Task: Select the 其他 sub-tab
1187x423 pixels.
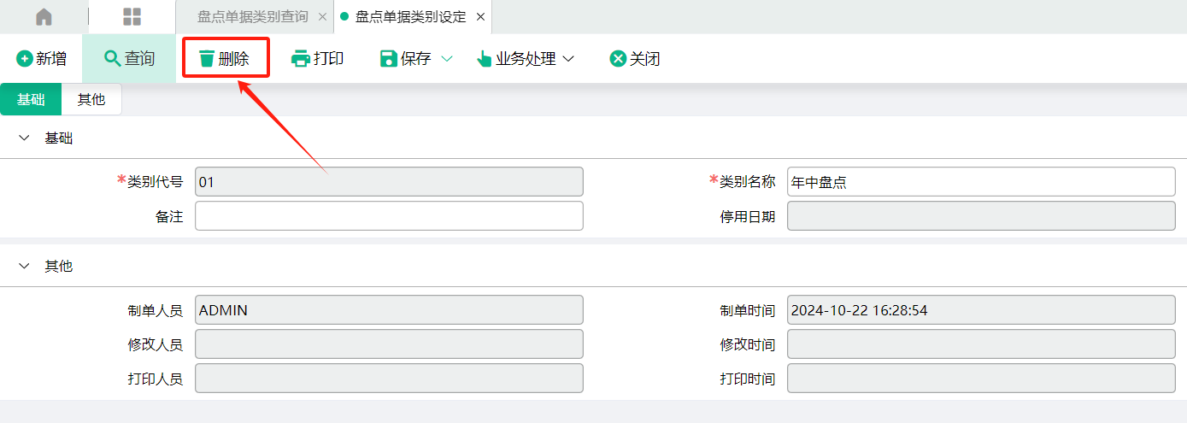Action: pos(91,99)
